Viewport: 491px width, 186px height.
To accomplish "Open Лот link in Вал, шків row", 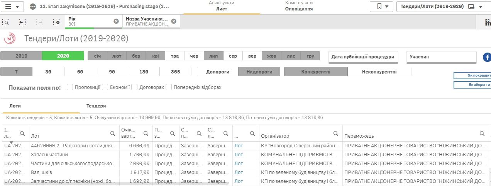I will point(239,172).
